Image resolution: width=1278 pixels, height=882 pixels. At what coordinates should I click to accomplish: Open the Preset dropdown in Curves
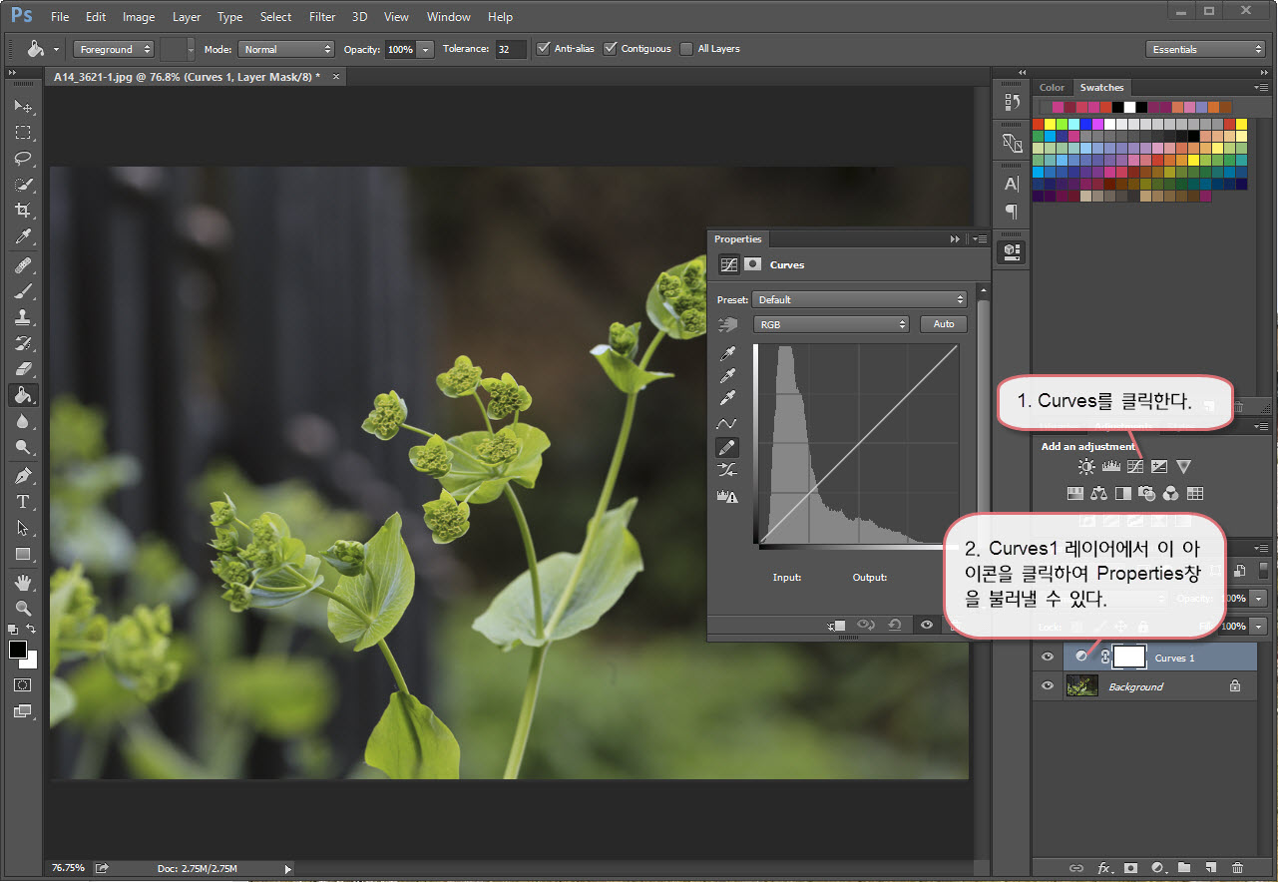[x=860, y=299]
